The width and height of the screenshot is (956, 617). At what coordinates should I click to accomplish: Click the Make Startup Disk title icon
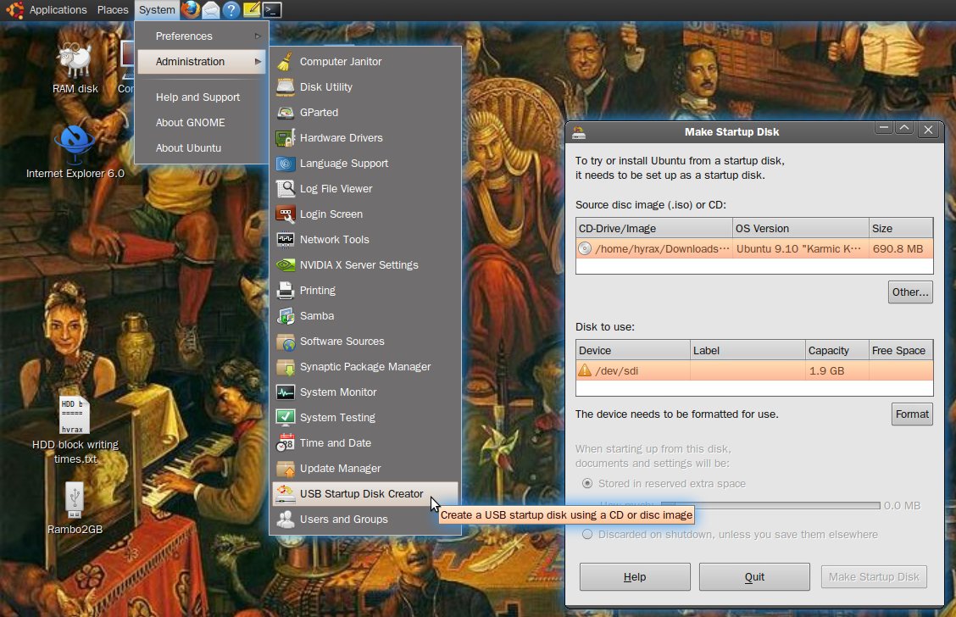tap(579, 132)
